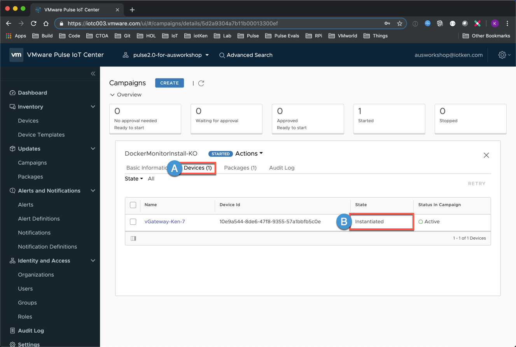Reload the browser page
The width and height of the screenshot is (516, 347).
pyautogui.click(x=33, y=23)
